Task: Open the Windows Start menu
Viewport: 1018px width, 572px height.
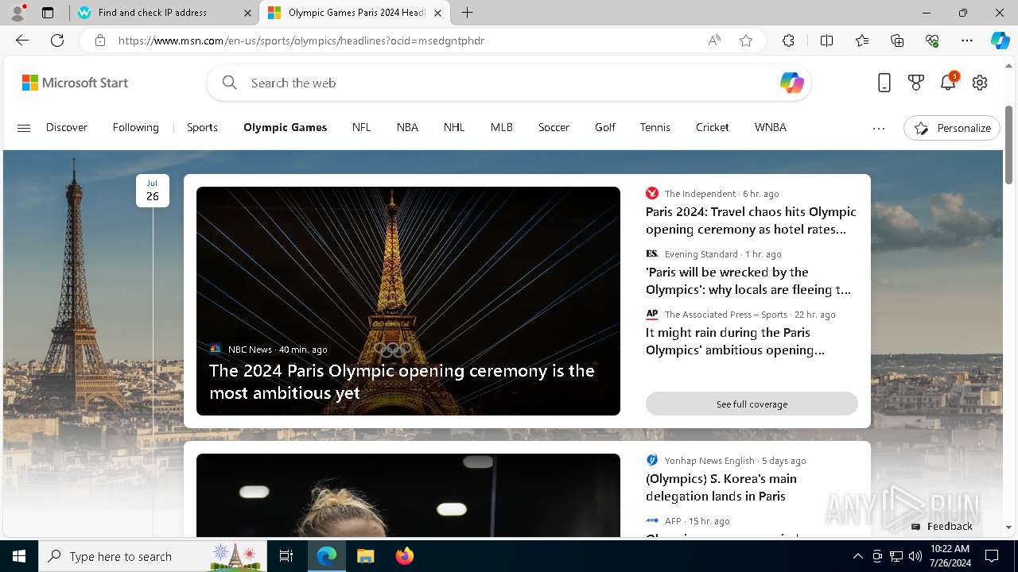Action: pyautogui.click(x=19, y=556)
